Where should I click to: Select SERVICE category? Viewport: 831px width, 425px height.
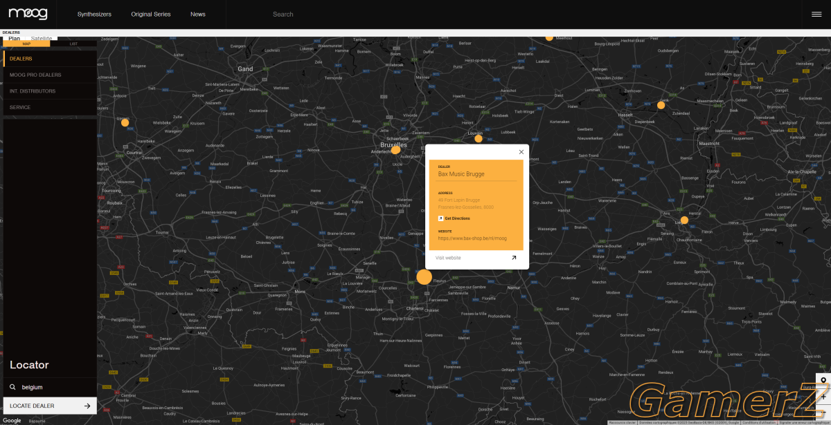tap(50, 107)
